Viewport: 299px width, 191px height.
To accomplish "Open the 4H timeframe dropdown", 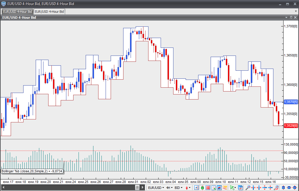I will click(169, 188).
